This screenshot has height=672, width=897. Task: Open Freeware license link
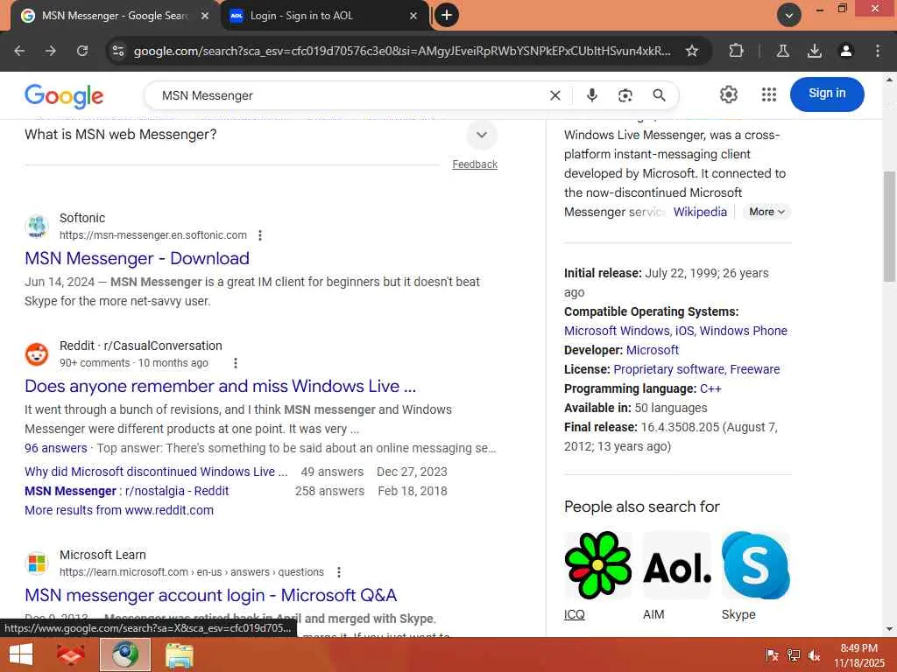click(x=754, y=369)
